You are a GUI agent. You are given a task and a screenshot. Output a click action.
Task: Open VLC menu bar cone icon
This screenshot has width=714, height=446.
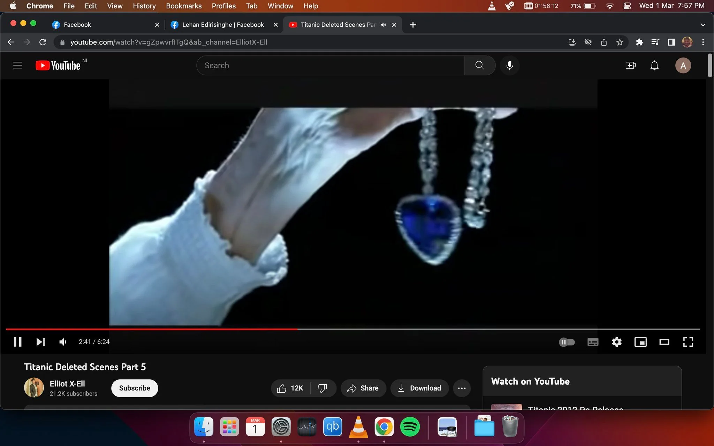[492, 6]
